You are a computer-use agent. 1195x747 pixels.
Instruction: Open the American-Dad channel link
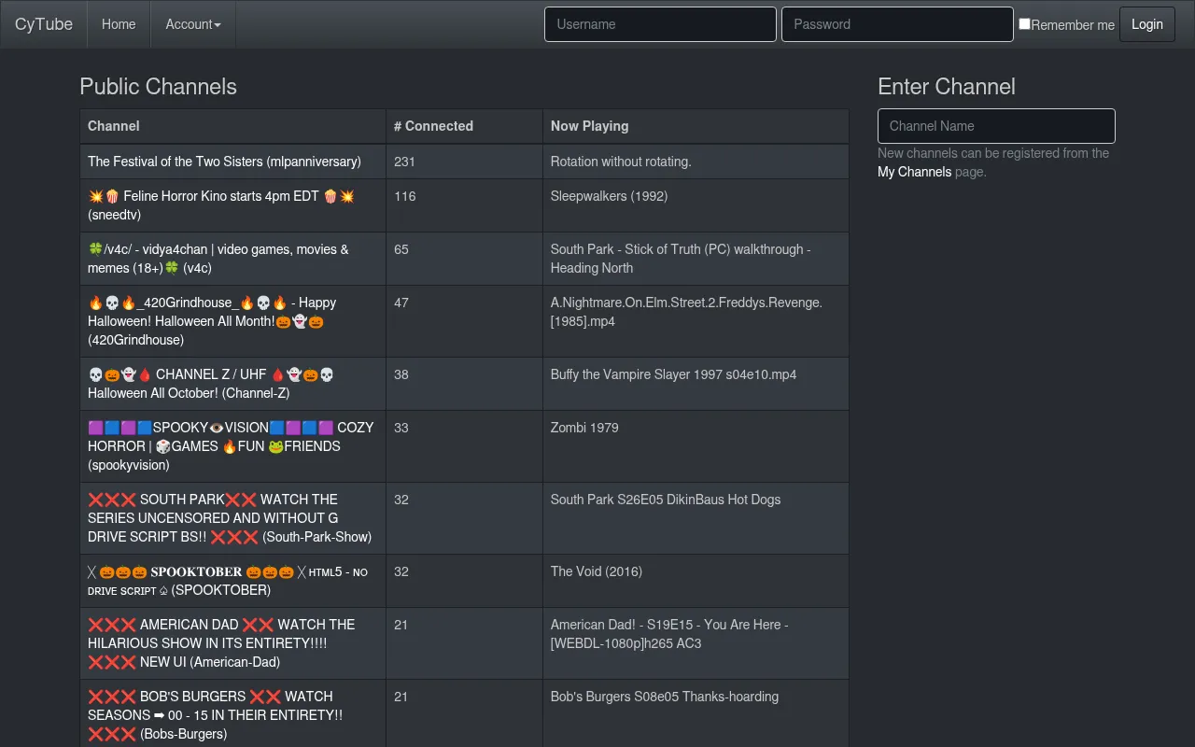[221, 643]
